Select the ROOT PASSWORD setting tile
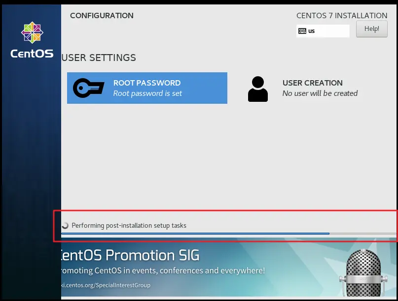Image resolution: width=398 pixels, height=301 pixels. coord(147,88)
